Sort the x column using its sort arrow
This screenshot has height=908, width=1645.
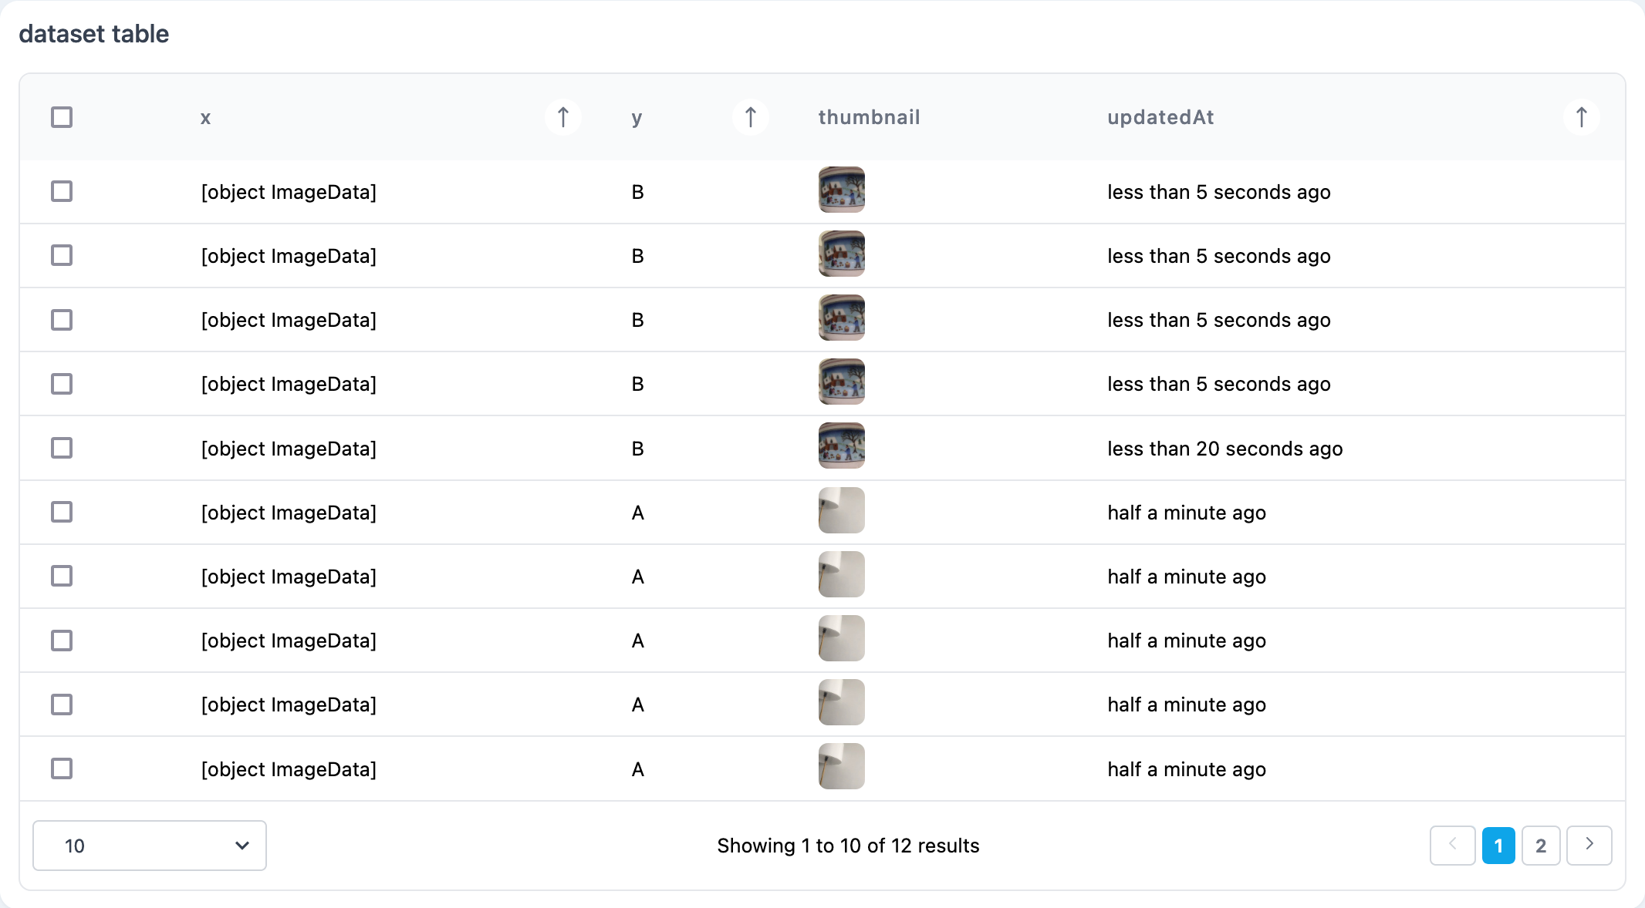562,116
